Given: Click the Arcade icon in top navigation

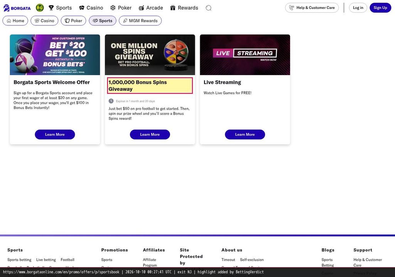Looking at the screenshot, I should click(141, 8).
